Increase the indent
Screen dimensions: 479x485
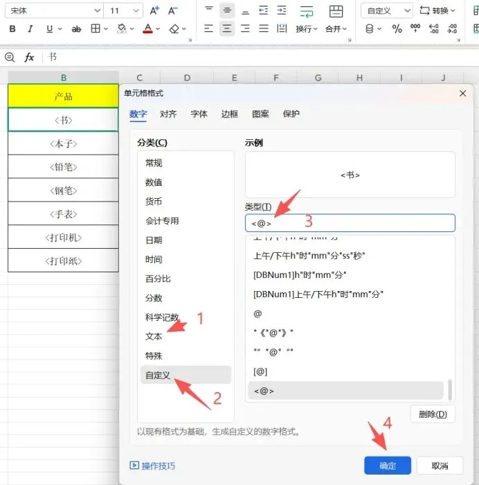point(282,10)
